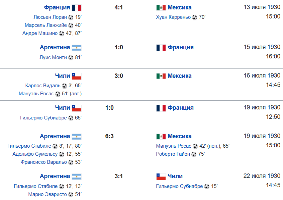283x200 pixels.
Task: Click Chile flag in 22 июля match
Action: click(161, 177)
